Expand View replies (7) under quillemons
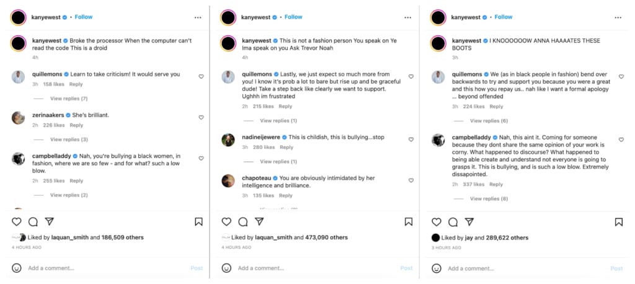635x284 pixels. point(69,99)
